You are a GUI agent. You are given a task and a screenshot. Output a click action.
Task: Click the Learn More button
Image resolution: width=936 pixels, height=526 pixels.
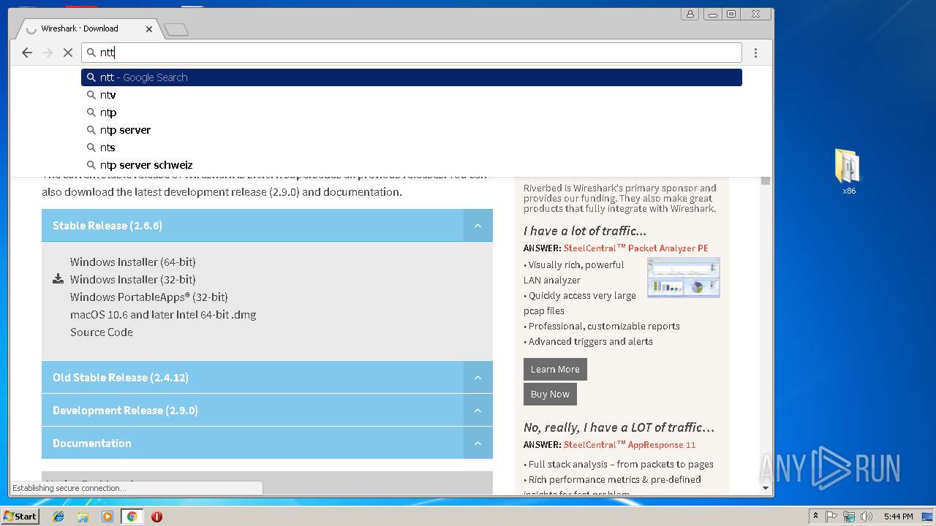pos(555,369)
